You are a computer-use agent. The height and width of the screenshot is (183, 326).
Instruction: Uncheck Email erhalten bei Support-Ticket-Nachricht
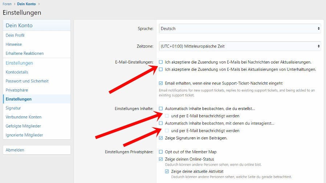coord(161,83)
